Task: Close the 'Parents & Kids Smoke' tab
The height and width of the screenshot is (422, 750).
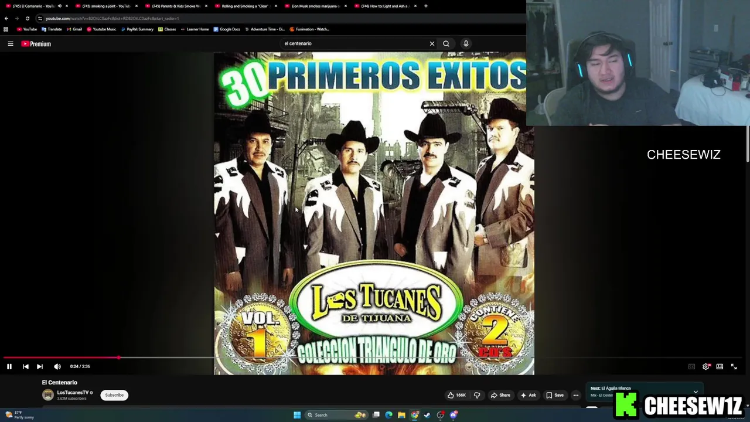Action: (206, 6)
